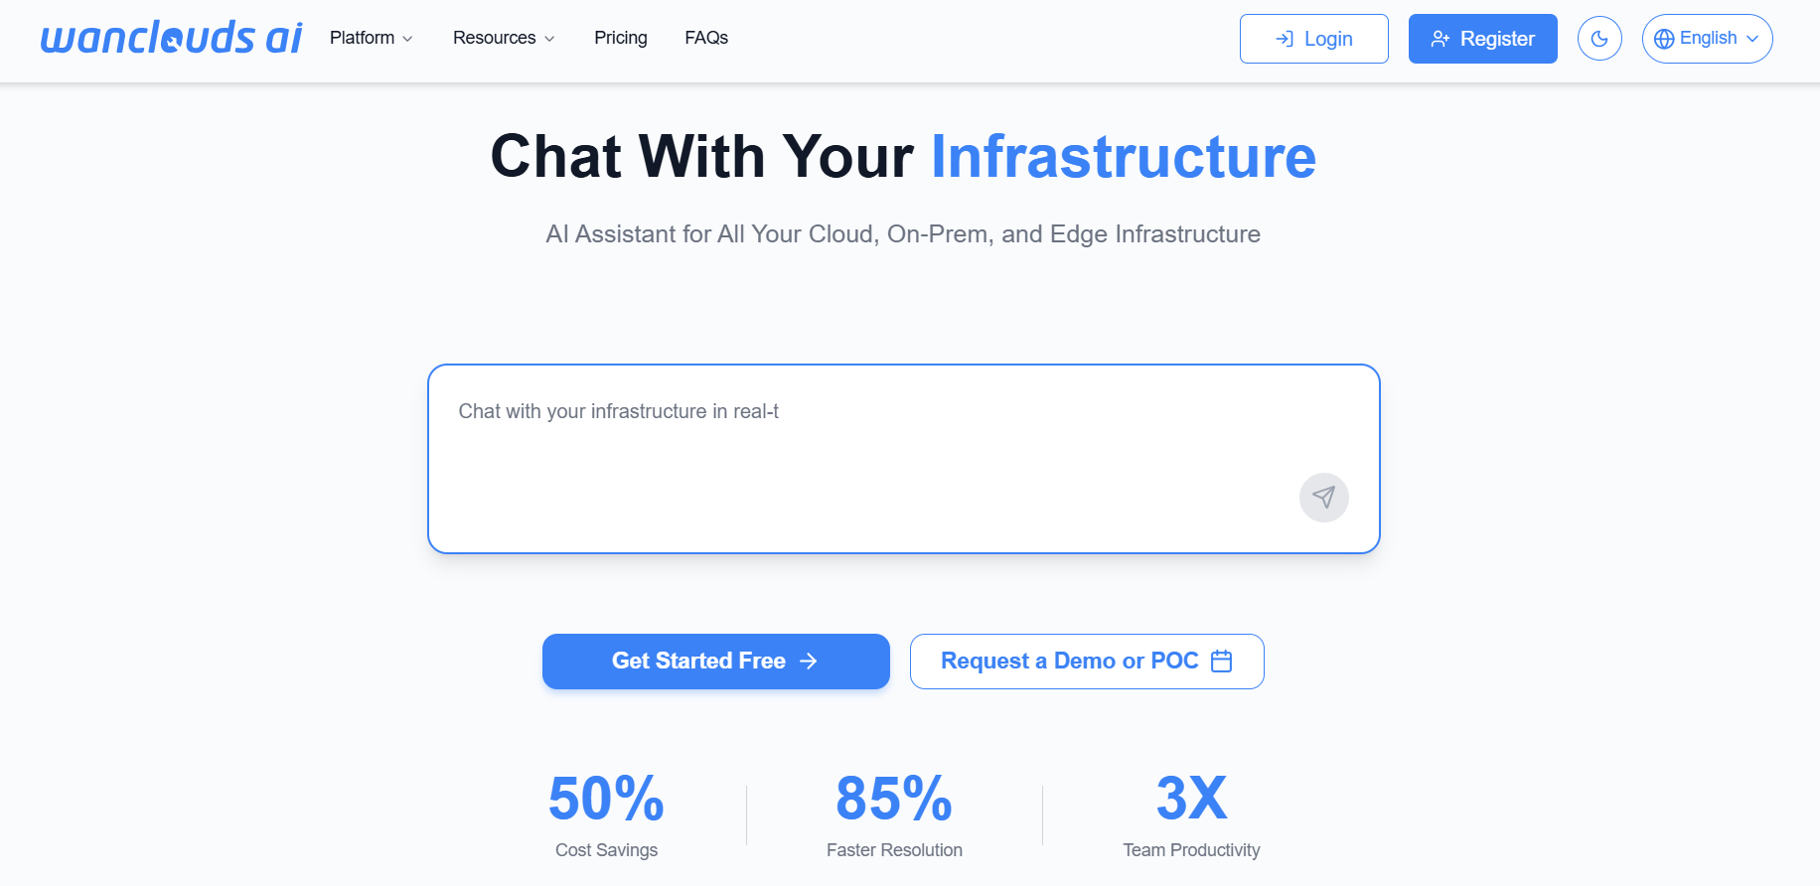
Task: Click the Wanclouds AI logo
Action: [171, 38]
